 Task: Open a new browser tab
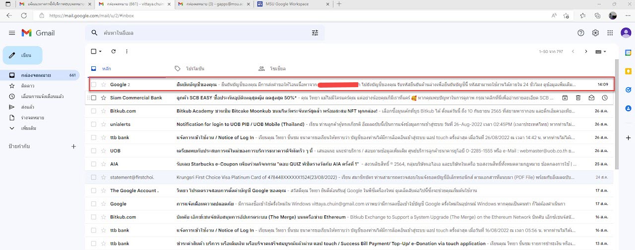[339, 4]
